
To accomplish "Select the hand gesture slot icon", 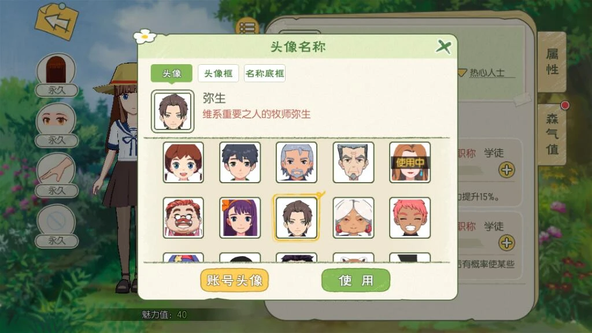I will (x=56, y=169).
